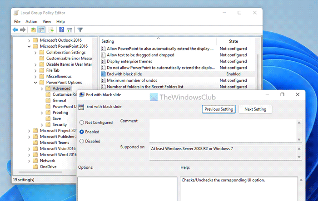Screen dimensions: 318x201
Task: Close the End with black slide dialog
Action: click(298, 95)
